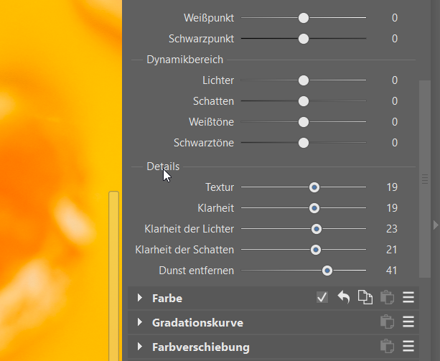This screenshot has width=440, height=361.
Task: Click the Klarheit der Lichter slider handle
Action: pyautogui.click(x=317, y=229)
